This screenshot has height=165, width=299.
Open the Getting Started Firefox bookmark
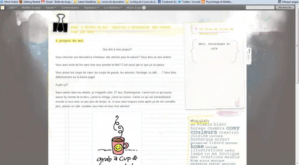pos(29,2)
